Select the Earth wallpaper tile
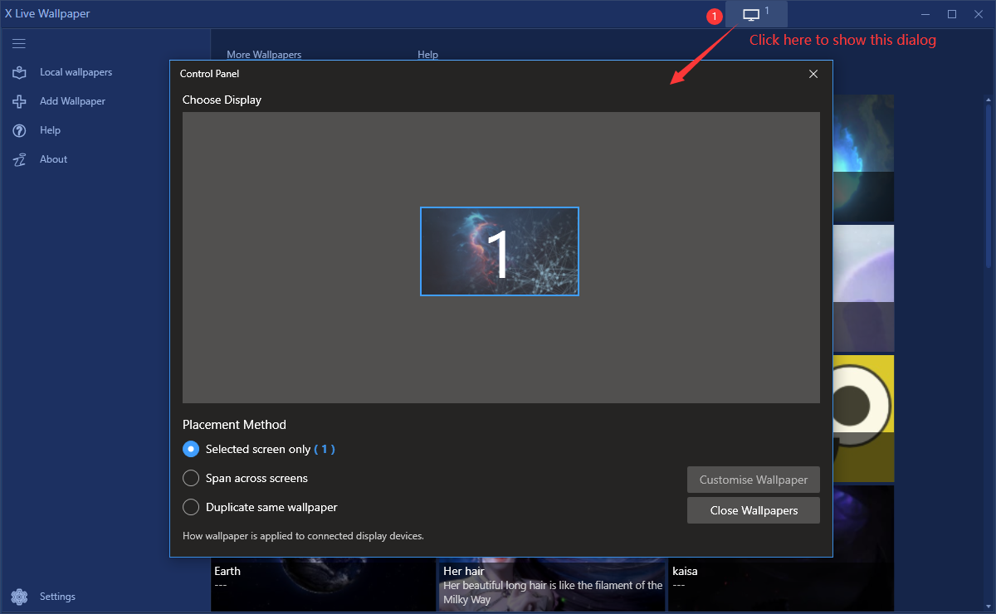 point(323,585)
